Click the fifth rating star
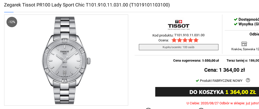259x109 pixels. pyautogui.click(x=196, y=40)
